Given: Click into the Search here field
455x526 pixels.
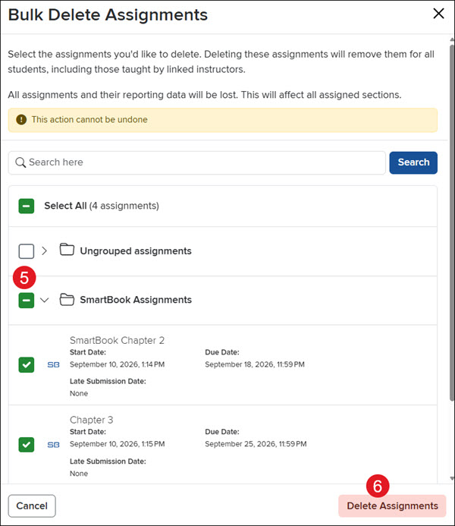Looking at the screenshot, I should [197, 162].
